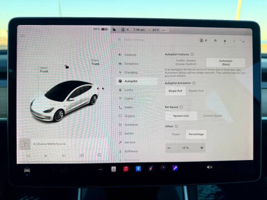Open the Safety settings section
This screenshot has height=200, width=267.
(x=126, y=133)
